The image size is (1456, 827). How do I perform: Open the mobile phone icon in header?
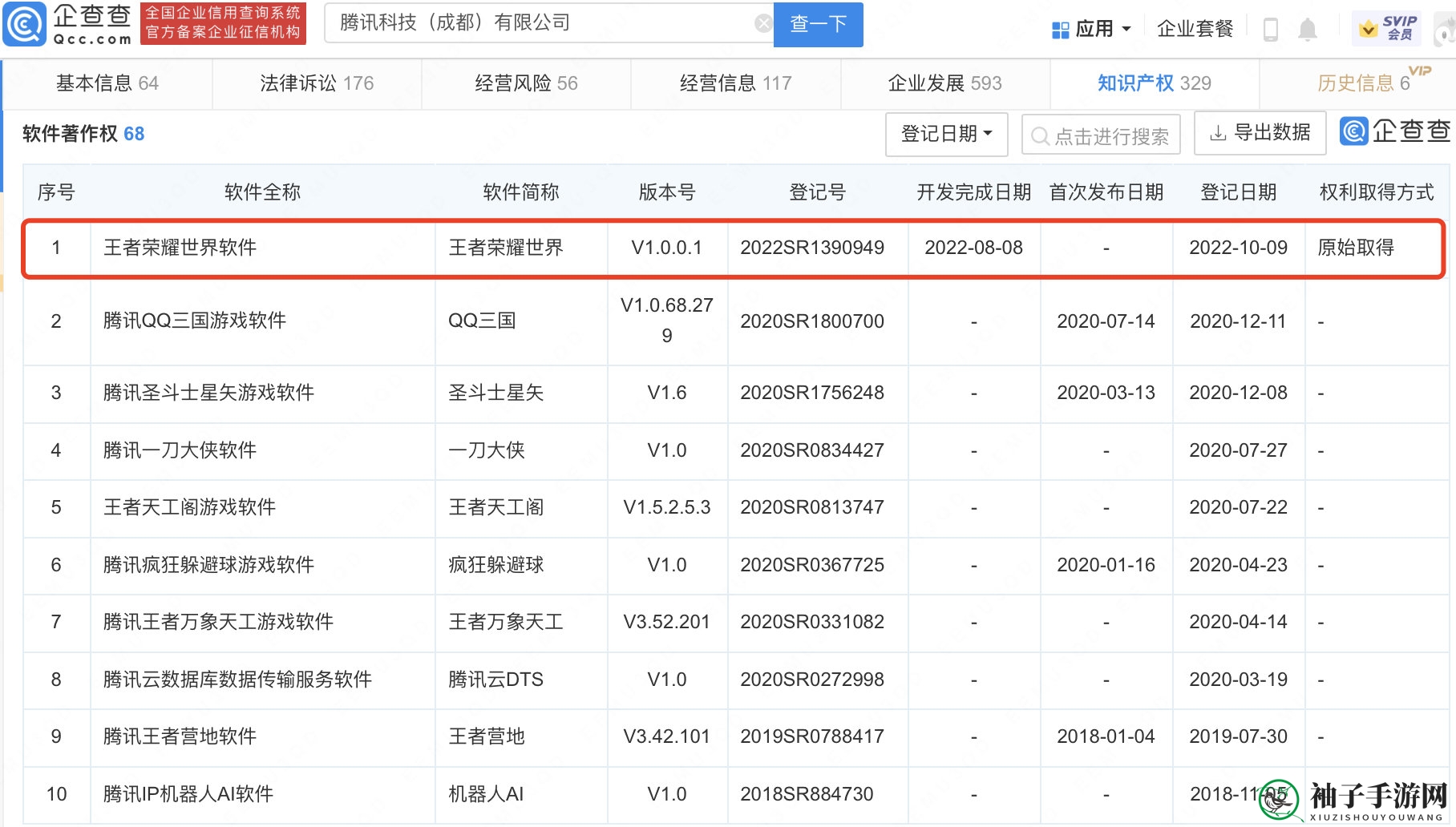click(x=1270, y=30)
